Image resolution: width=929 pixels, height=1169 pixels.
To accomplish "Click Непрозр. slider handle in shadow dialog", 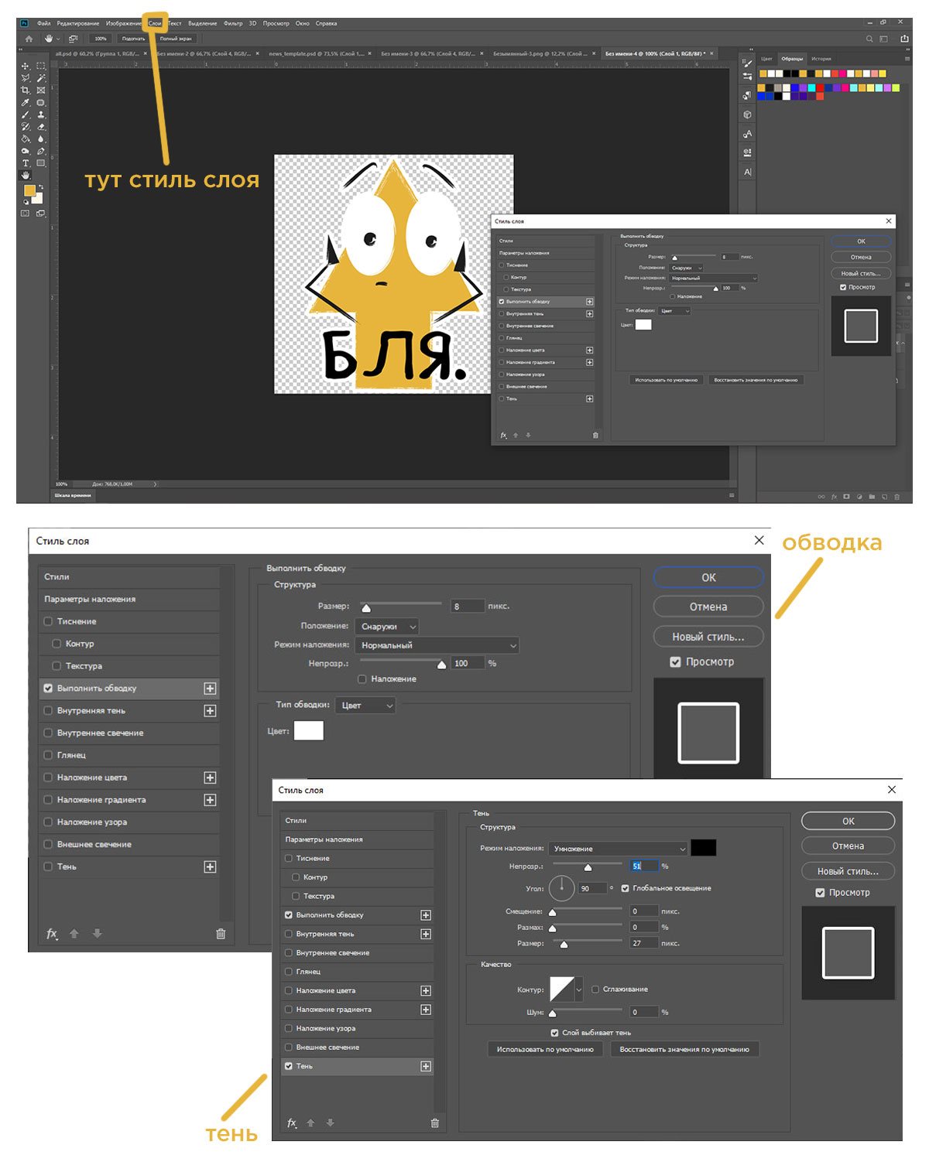I will pyautogui.click(x=588, y=867).
